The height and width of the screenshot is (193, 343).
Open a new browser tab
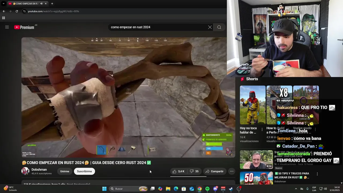tap(52, 4)
